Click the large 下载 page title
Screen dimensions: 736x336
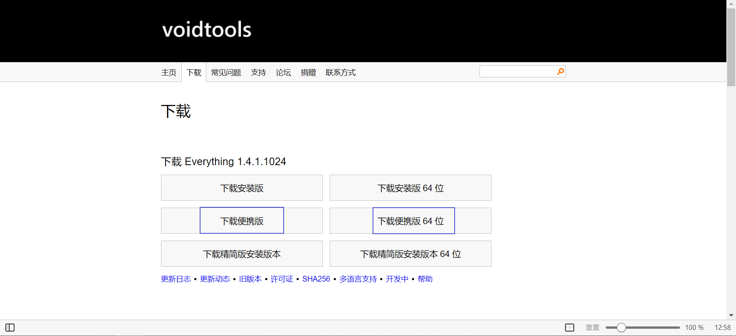coord(176,111)
